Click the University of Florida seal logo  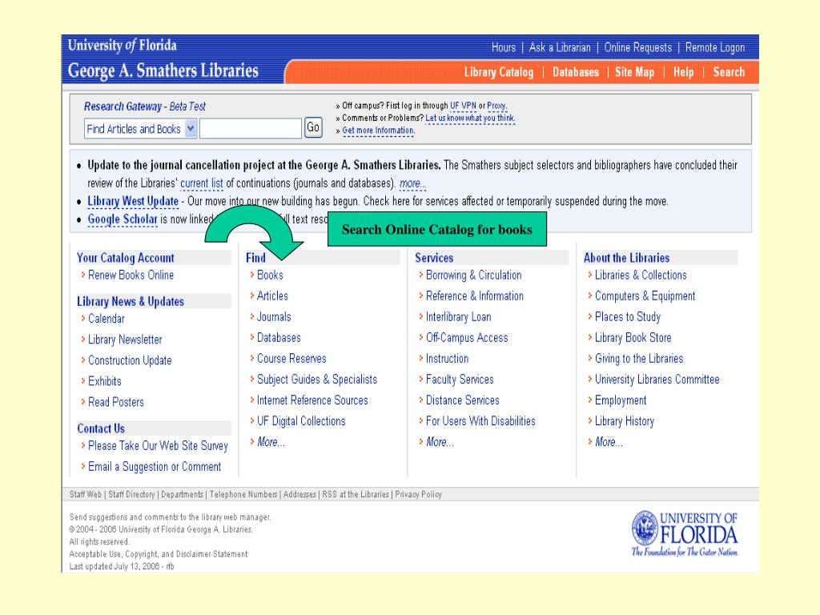click(645, 529)
